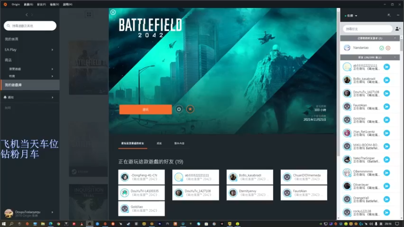Click Nandanlao's avatar in friend requests

click(347, 47)
